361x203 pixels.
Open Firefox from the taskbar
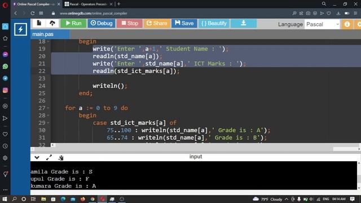coord(83,199)
